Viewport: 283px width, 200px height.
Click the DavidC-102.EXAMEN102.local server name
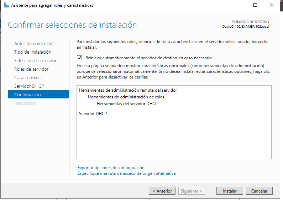pyautogui.click(x=246, y=27)
